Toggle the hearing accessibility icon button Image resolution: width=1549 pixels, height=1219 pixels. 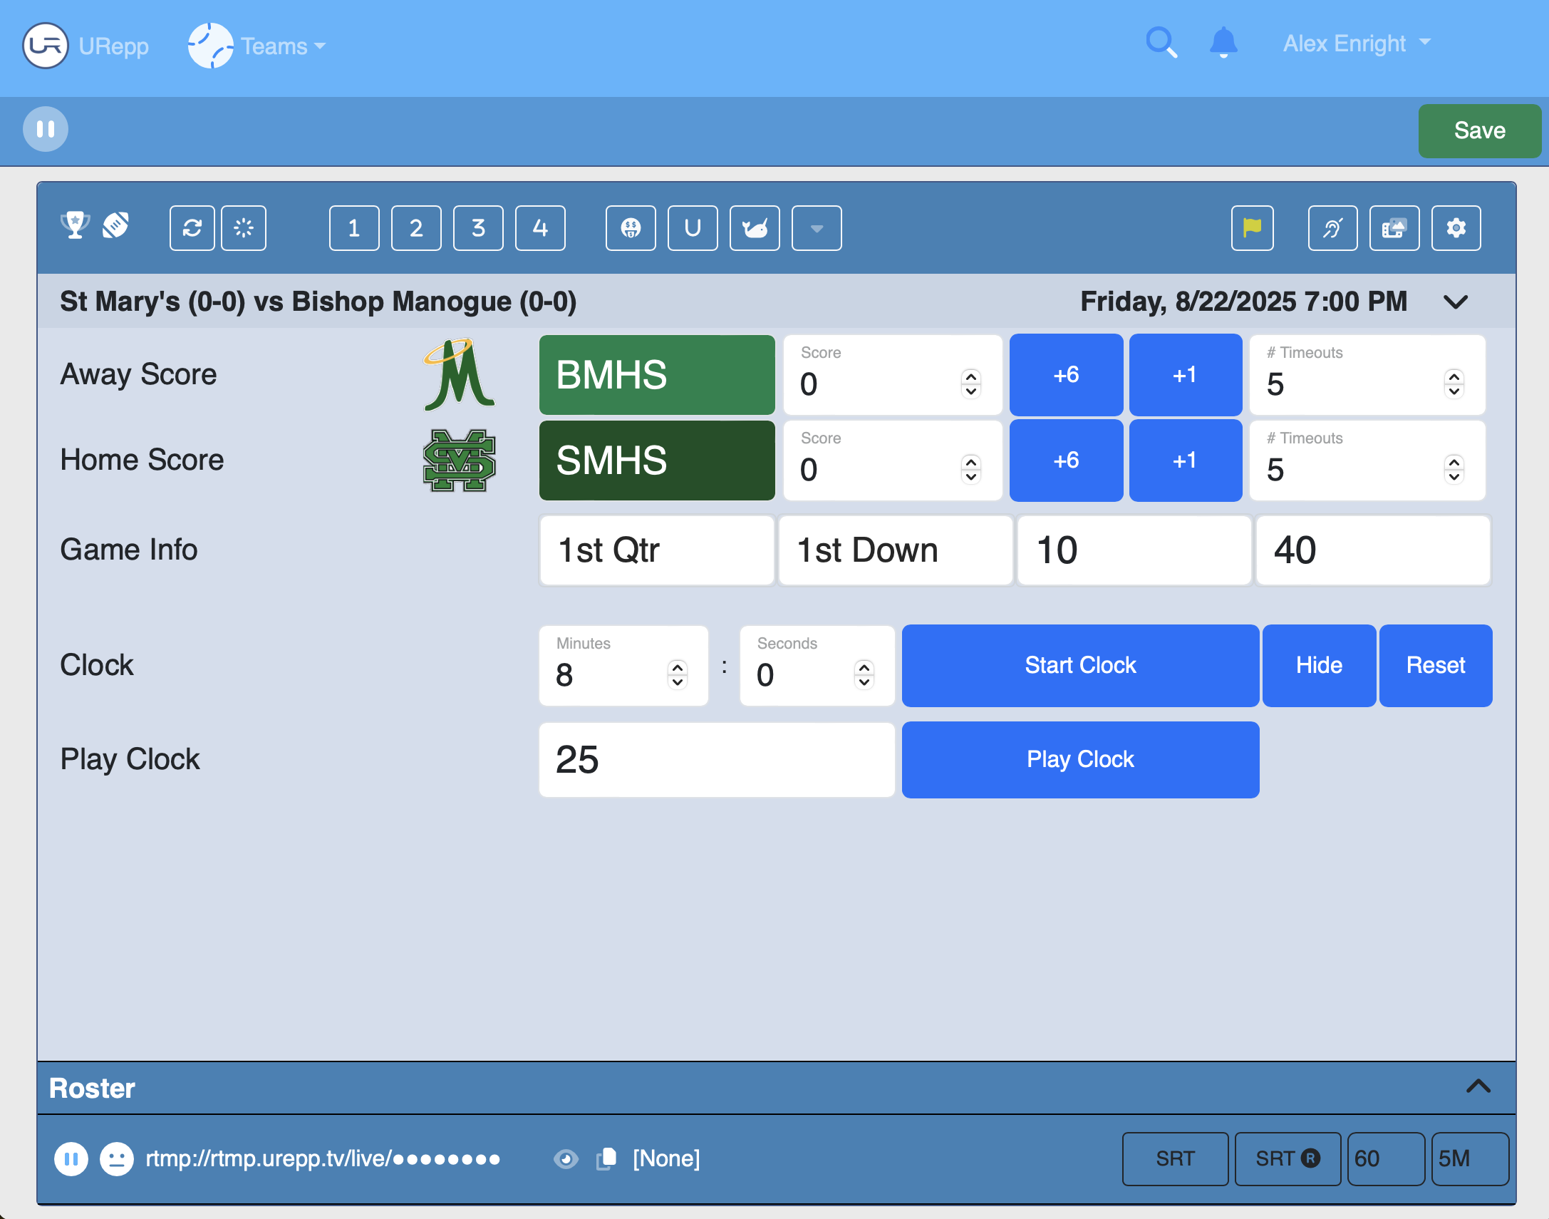(x=1332, y=228)
